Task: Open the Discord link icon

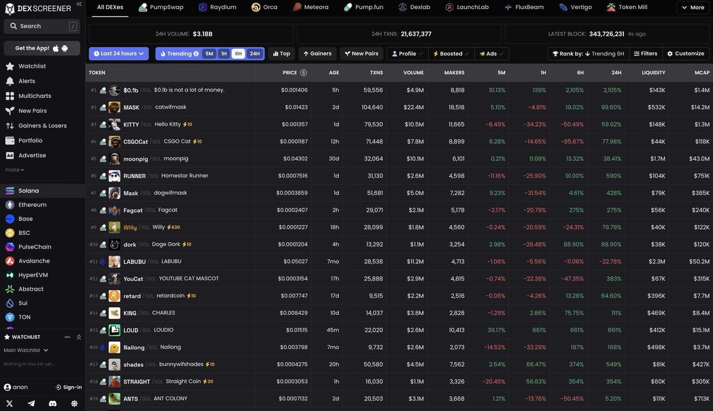Action: pos(53,403)
